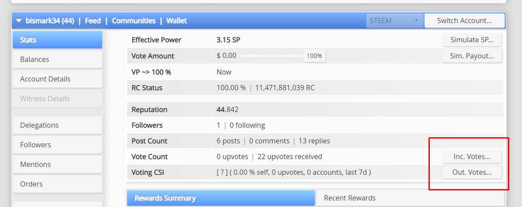Viewport: 522px width, 207px height.
Task: Click the Vote Count row label
Action: (x=149, y=156)
